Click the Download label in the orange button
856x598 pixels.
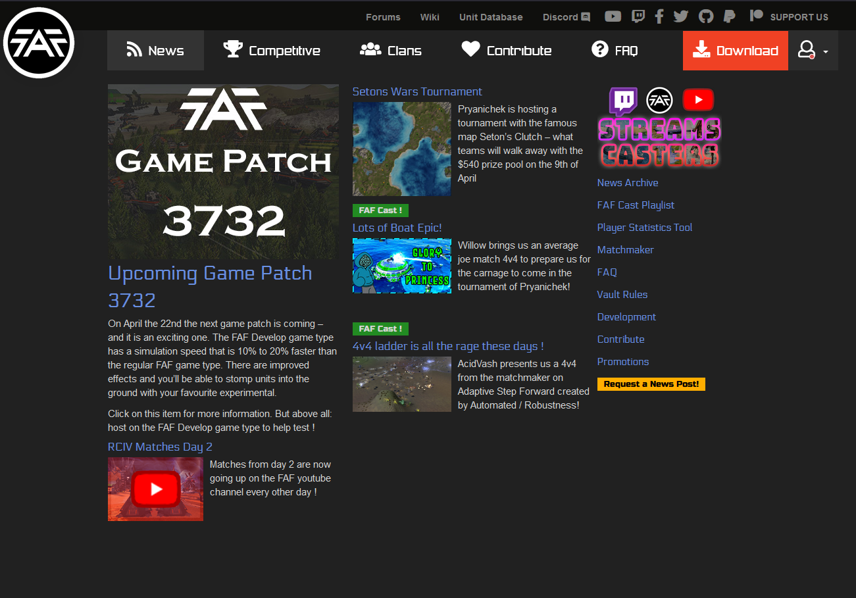[x=747, y=51]
